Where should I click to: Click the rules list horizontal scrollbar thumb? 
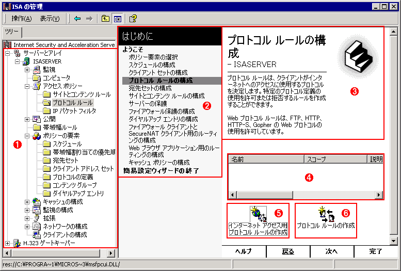[264, 195]
